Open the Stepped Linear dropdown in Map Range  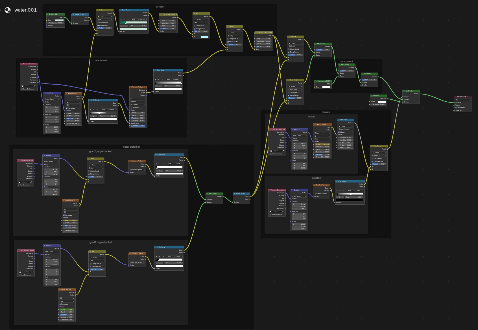[x=346, y=129]
